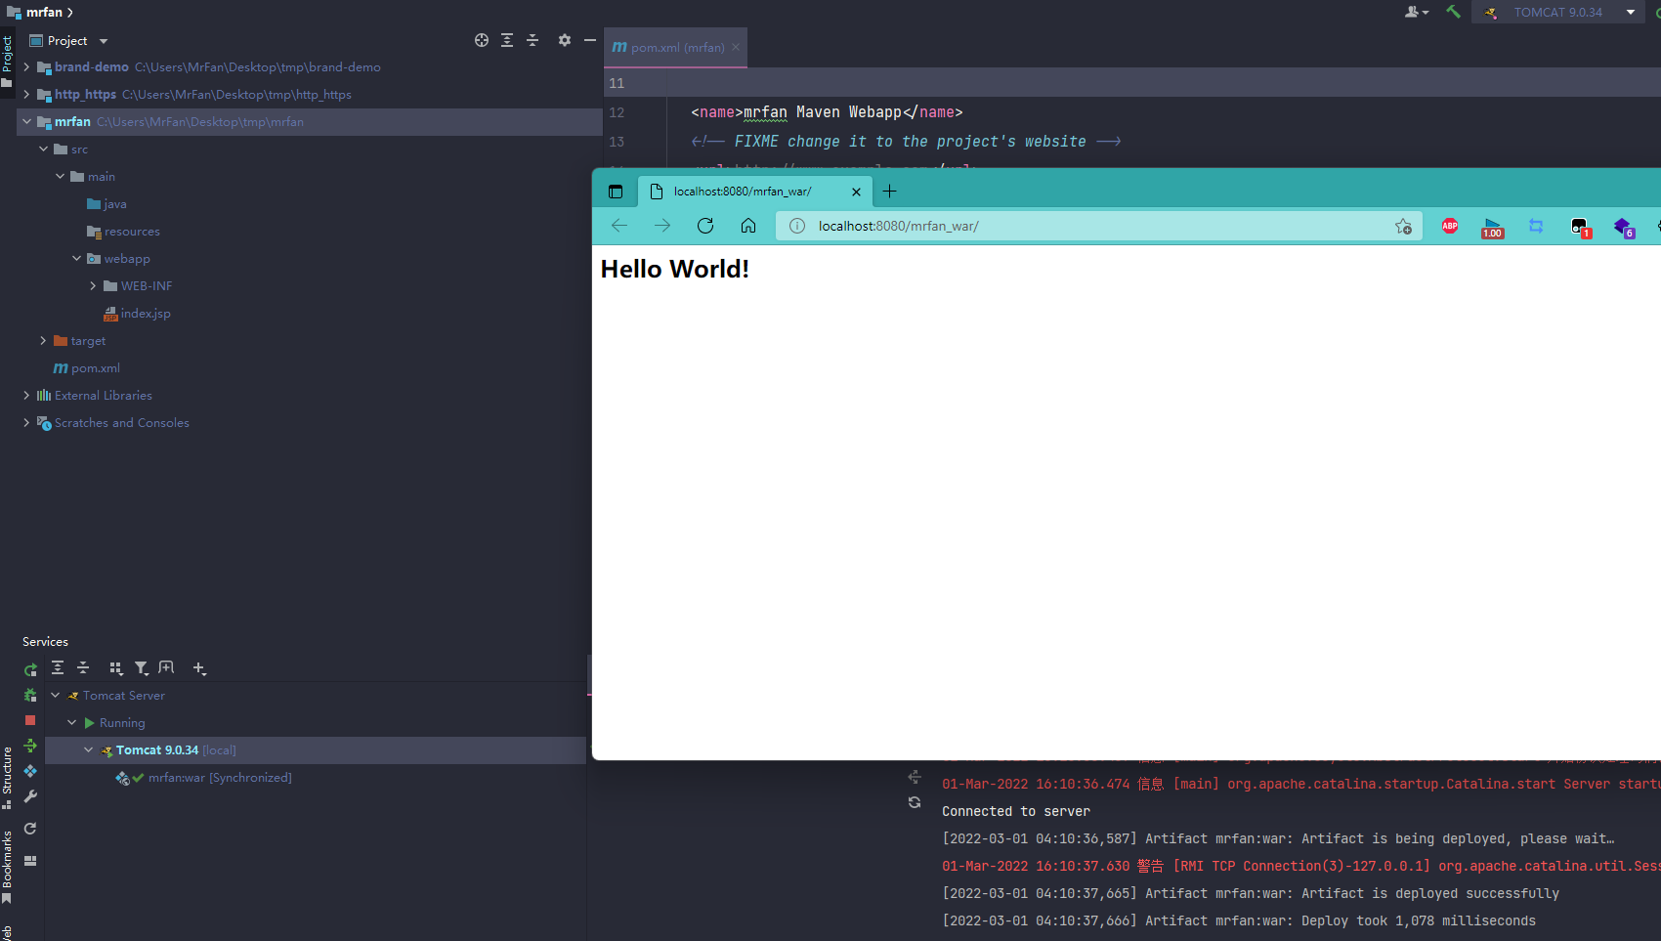Click Select Opened File crosshair icon in Project panel
Screen dimensions: 1661x941
[482, 40]
